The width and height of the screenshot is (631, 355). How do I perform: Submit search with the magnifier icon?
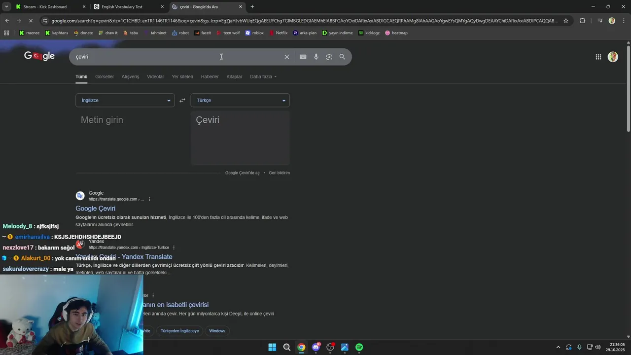click(342, 57)
